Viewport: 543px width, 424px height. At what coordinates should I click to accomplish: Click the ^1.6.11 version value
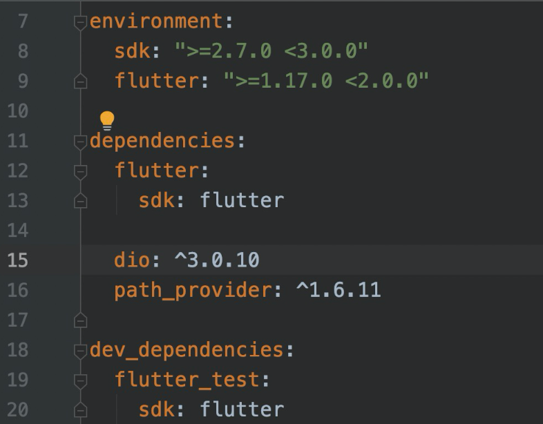[x=339, y=290]
